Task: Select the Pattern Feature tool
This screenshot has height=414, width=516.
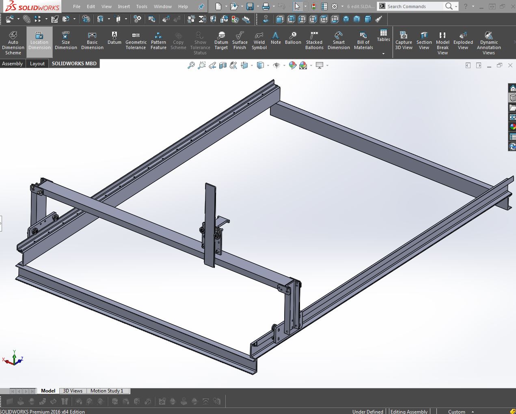Action: pyautogui.click(x=158, y=41)
